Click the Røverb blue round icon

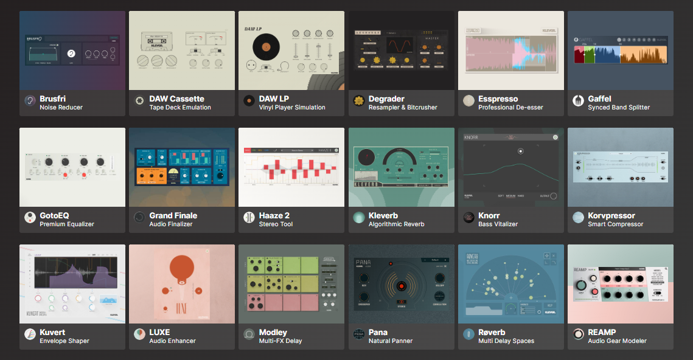(x=468, y=334)
